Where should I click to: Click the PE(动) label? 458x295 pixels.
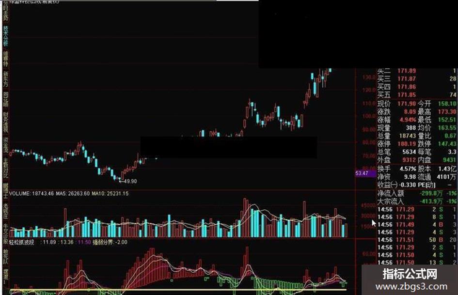[x=427, y=185]
